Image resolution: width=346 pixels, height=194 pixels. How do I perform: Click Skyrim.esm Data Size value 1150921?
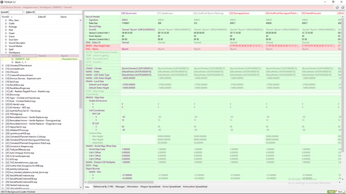tap(125, 23)
